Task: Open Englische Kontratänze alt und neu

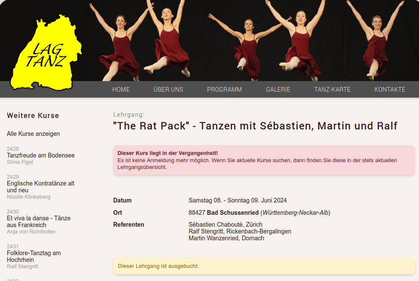Action: tap(40, 187)
